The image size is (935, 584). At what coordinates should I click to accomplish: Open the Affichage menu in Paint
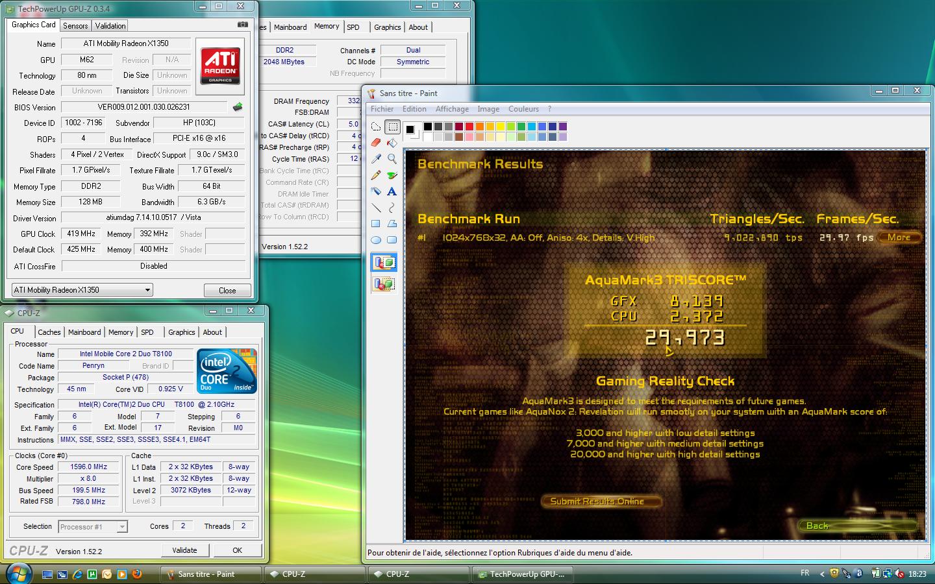coord(452,109)
